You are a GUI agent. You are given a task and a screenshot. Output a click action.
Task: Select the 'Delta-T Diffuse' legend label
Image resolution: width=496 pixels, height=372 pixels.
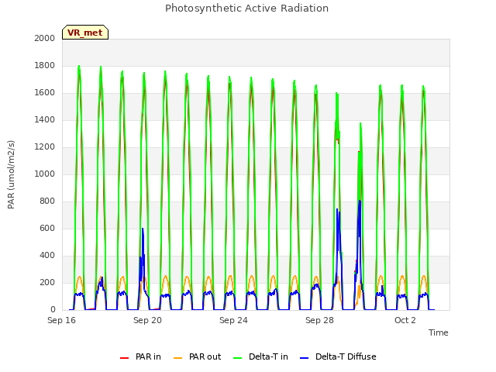[x=346, y=356]
